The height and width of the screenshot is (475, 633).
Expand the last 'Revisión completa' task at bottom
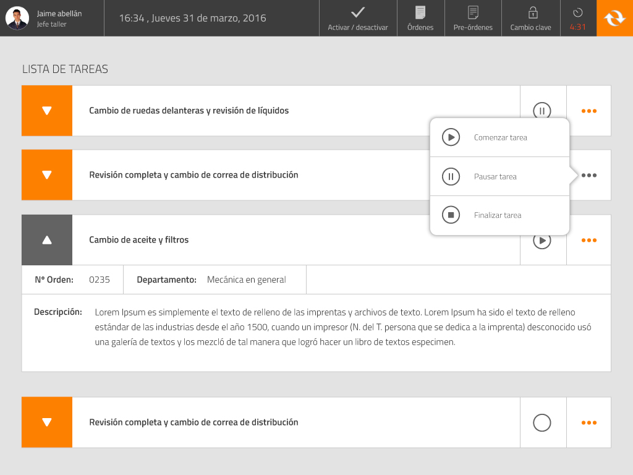pos(47,422)
